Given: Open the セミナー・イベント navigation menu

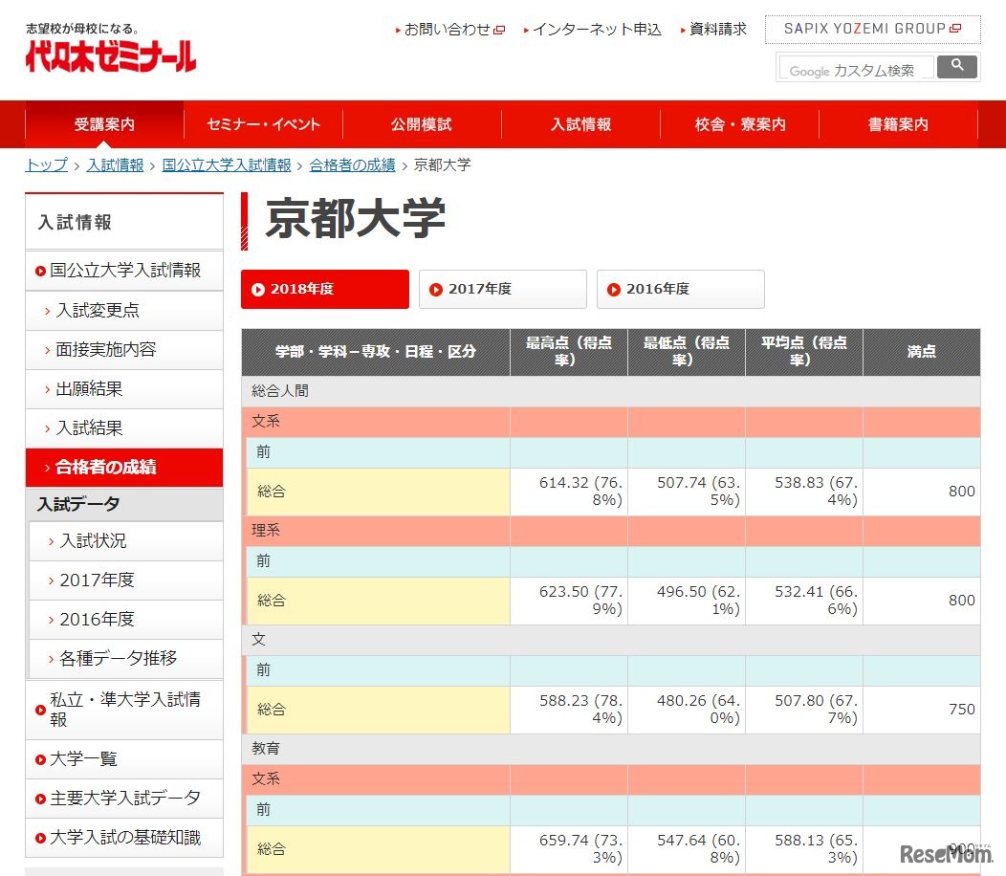Looking at the screenshot, I should 261,124.
